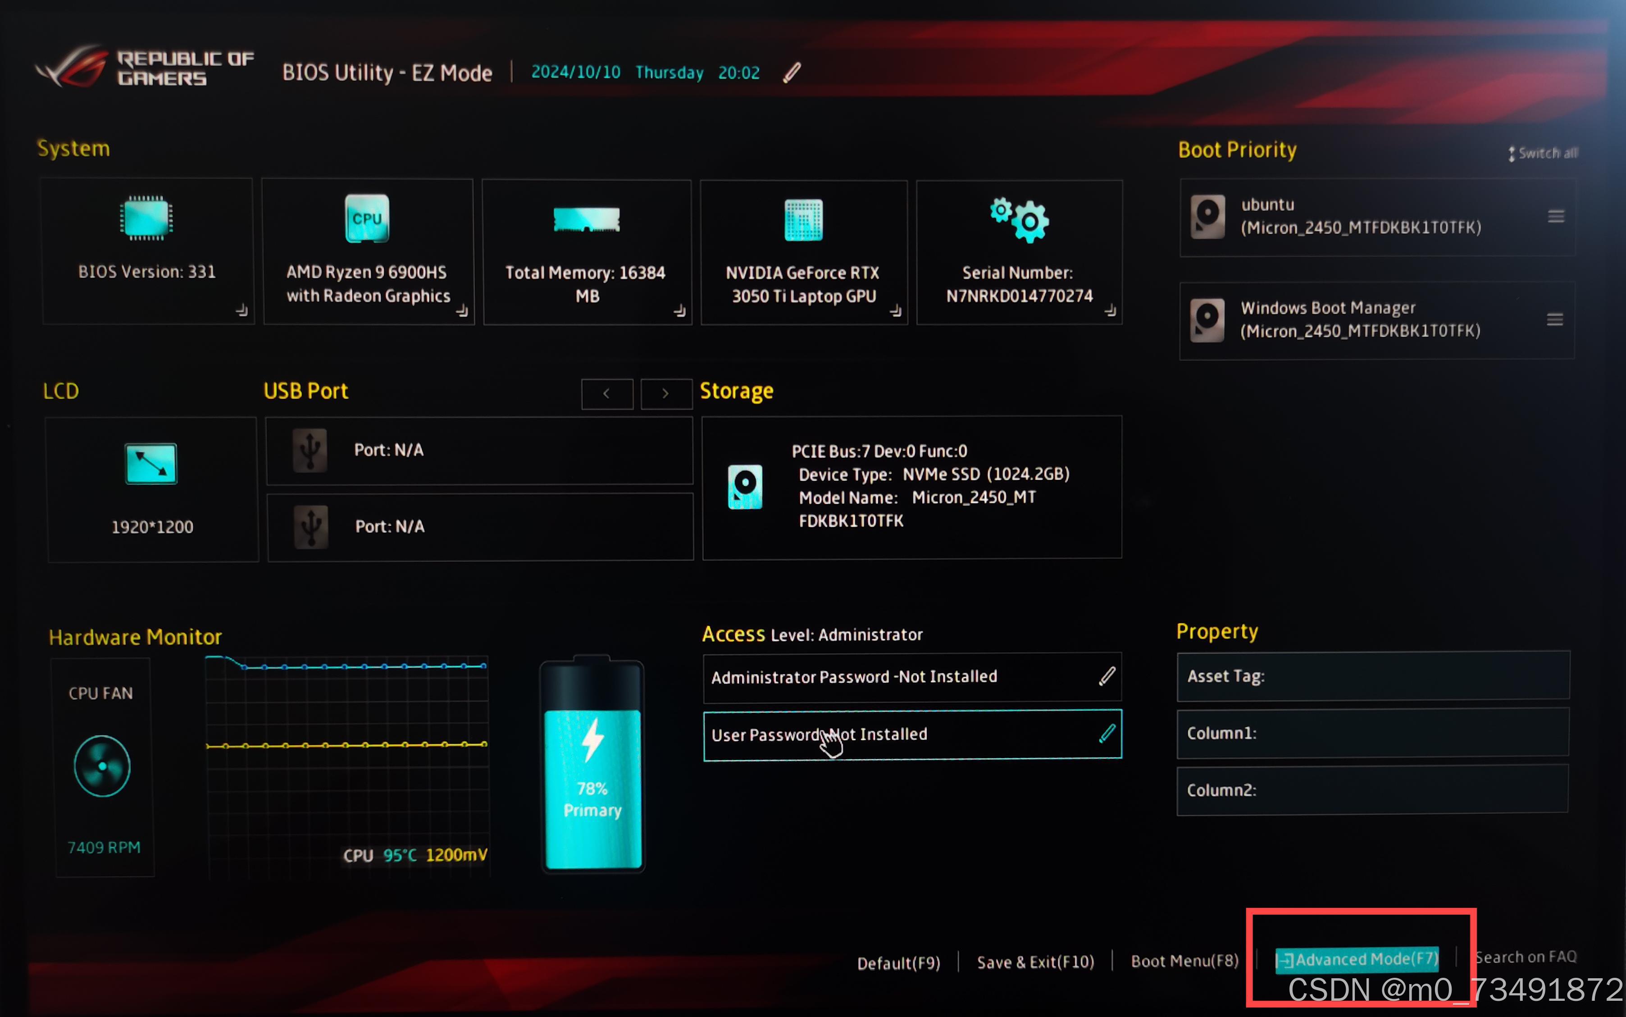The image size is (1626, 1017).
Task: Show next USB port page
Action: tap(666, 393)
